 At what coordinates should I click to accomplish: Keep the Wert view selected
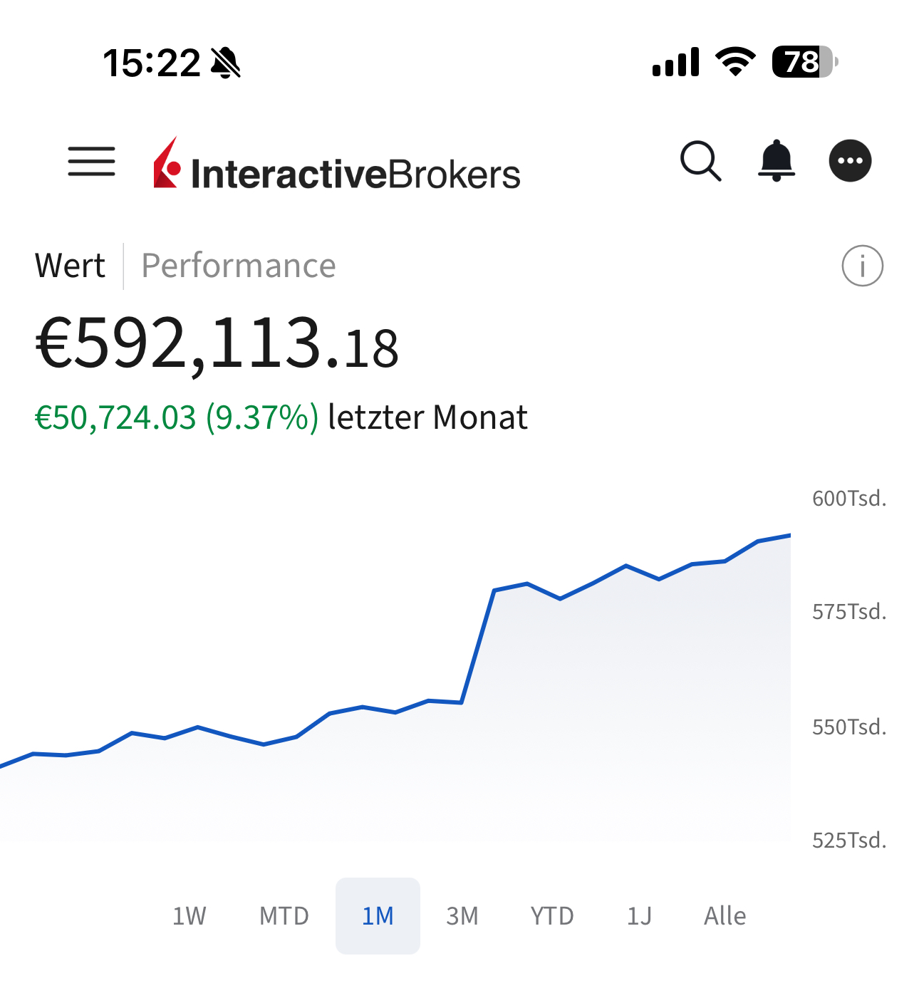[70, 265]
